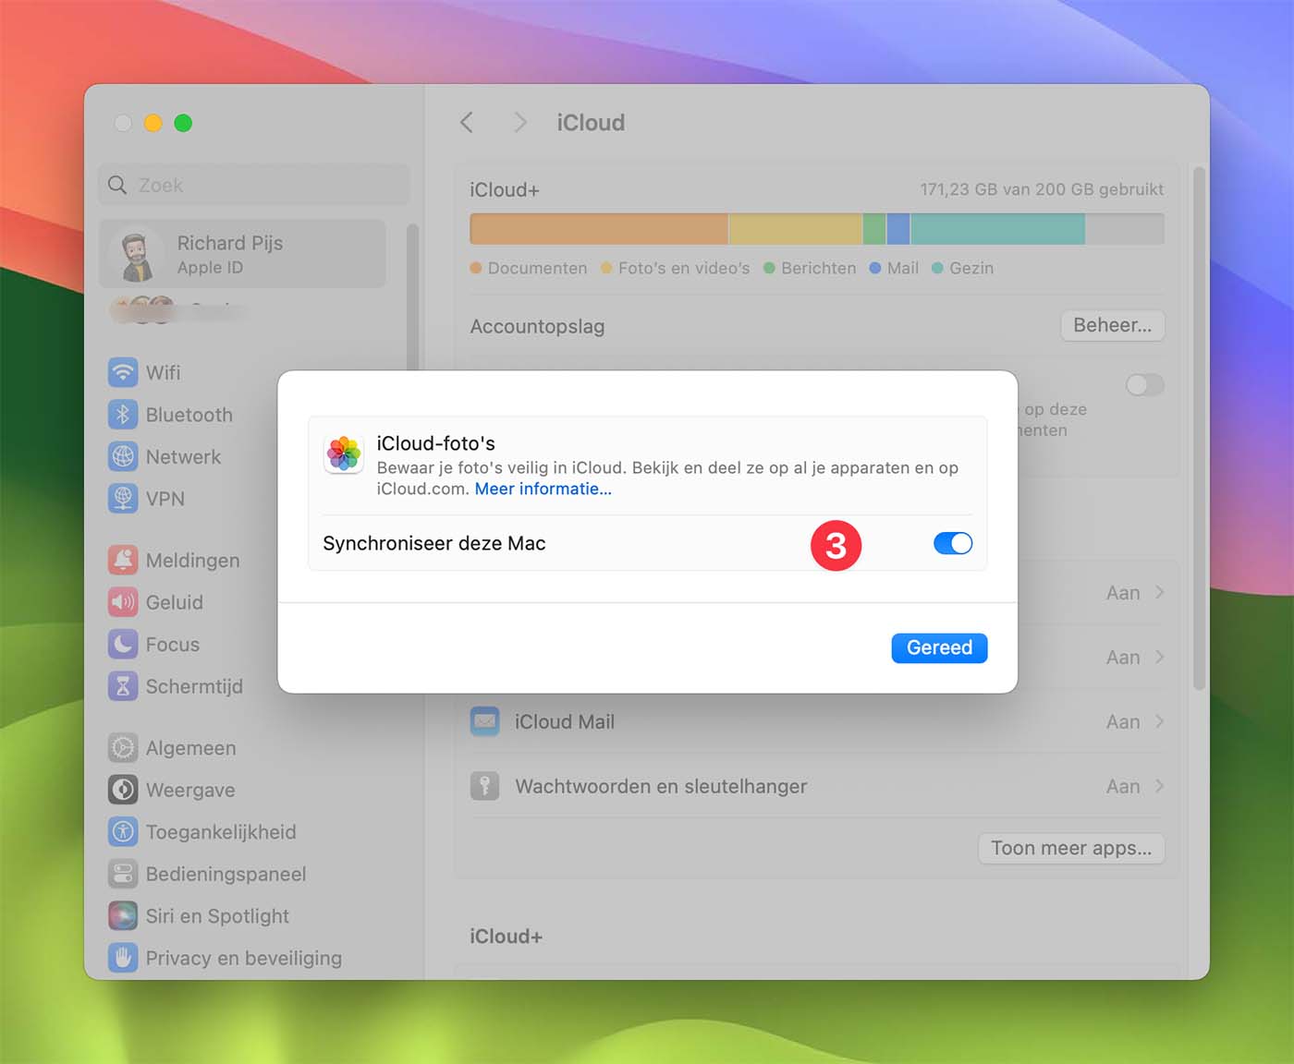Screen dimensions: 1294x1064
Task: Click the Foto's en video's storage bar segment
Action: (x=795, y=228)
